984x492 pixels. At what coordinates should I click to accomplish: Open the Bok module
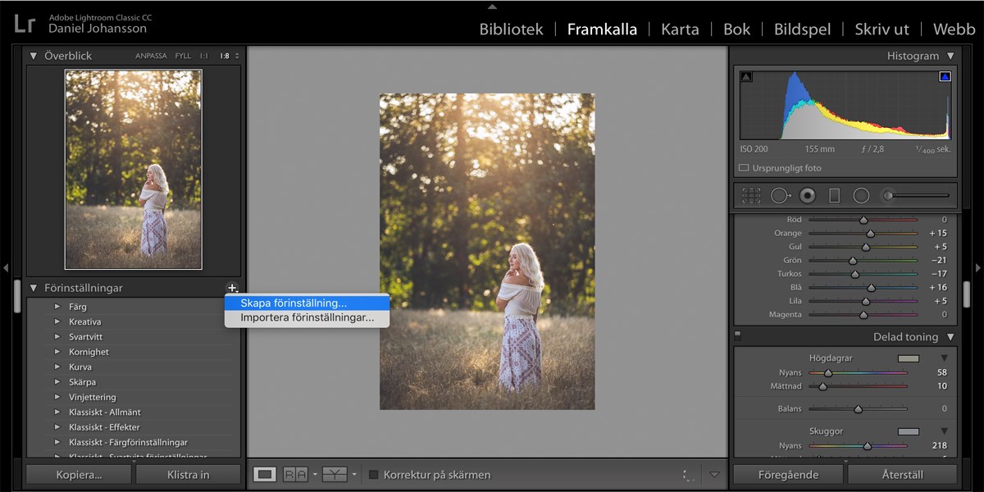(x=736, y=29)
